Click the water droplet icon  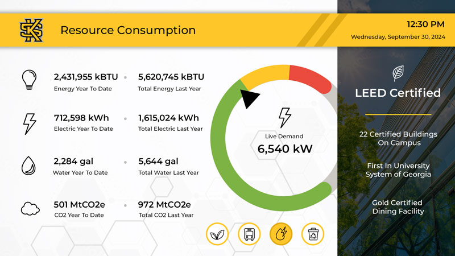tap(28, 166)
